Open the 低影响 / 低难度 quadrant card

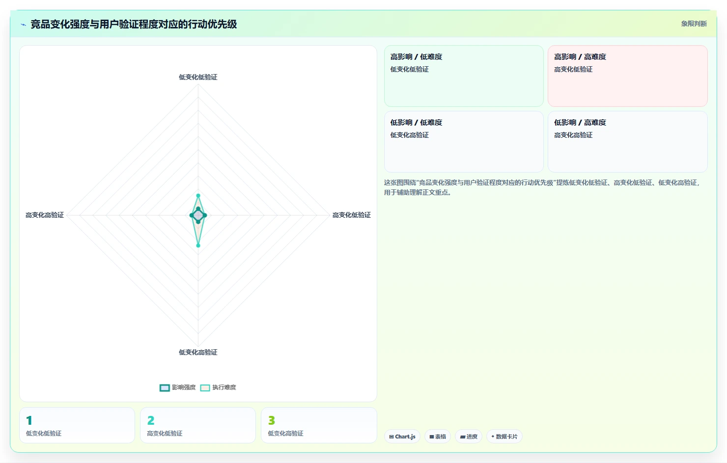464,142
